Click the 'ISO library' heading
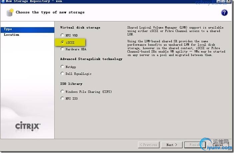Image resolution: width=234 pixels, height=153 pixels. click(71, 84)
